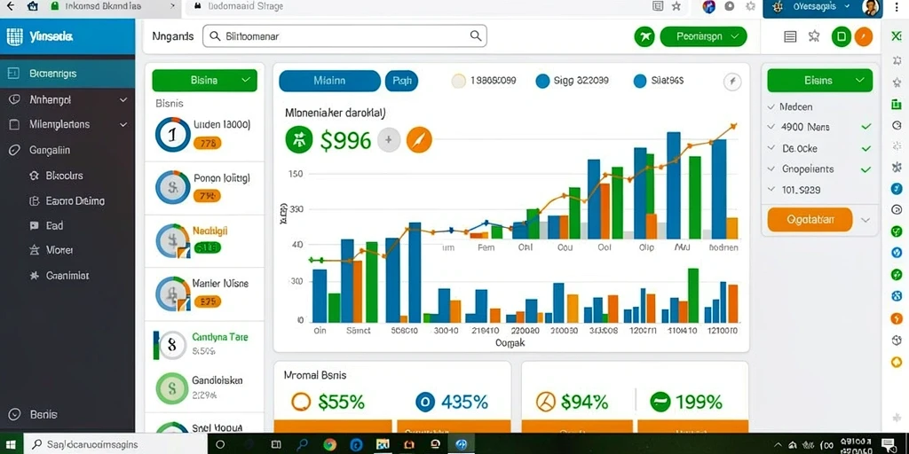The height and width of the screenshot is (454, 909).
Task: Click the orange compass icon beside $996
Action: point(419,140)
